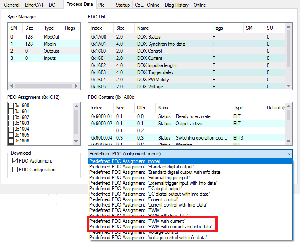Select PDO 0x1605 DOX Voltage row

pos(187,87)
